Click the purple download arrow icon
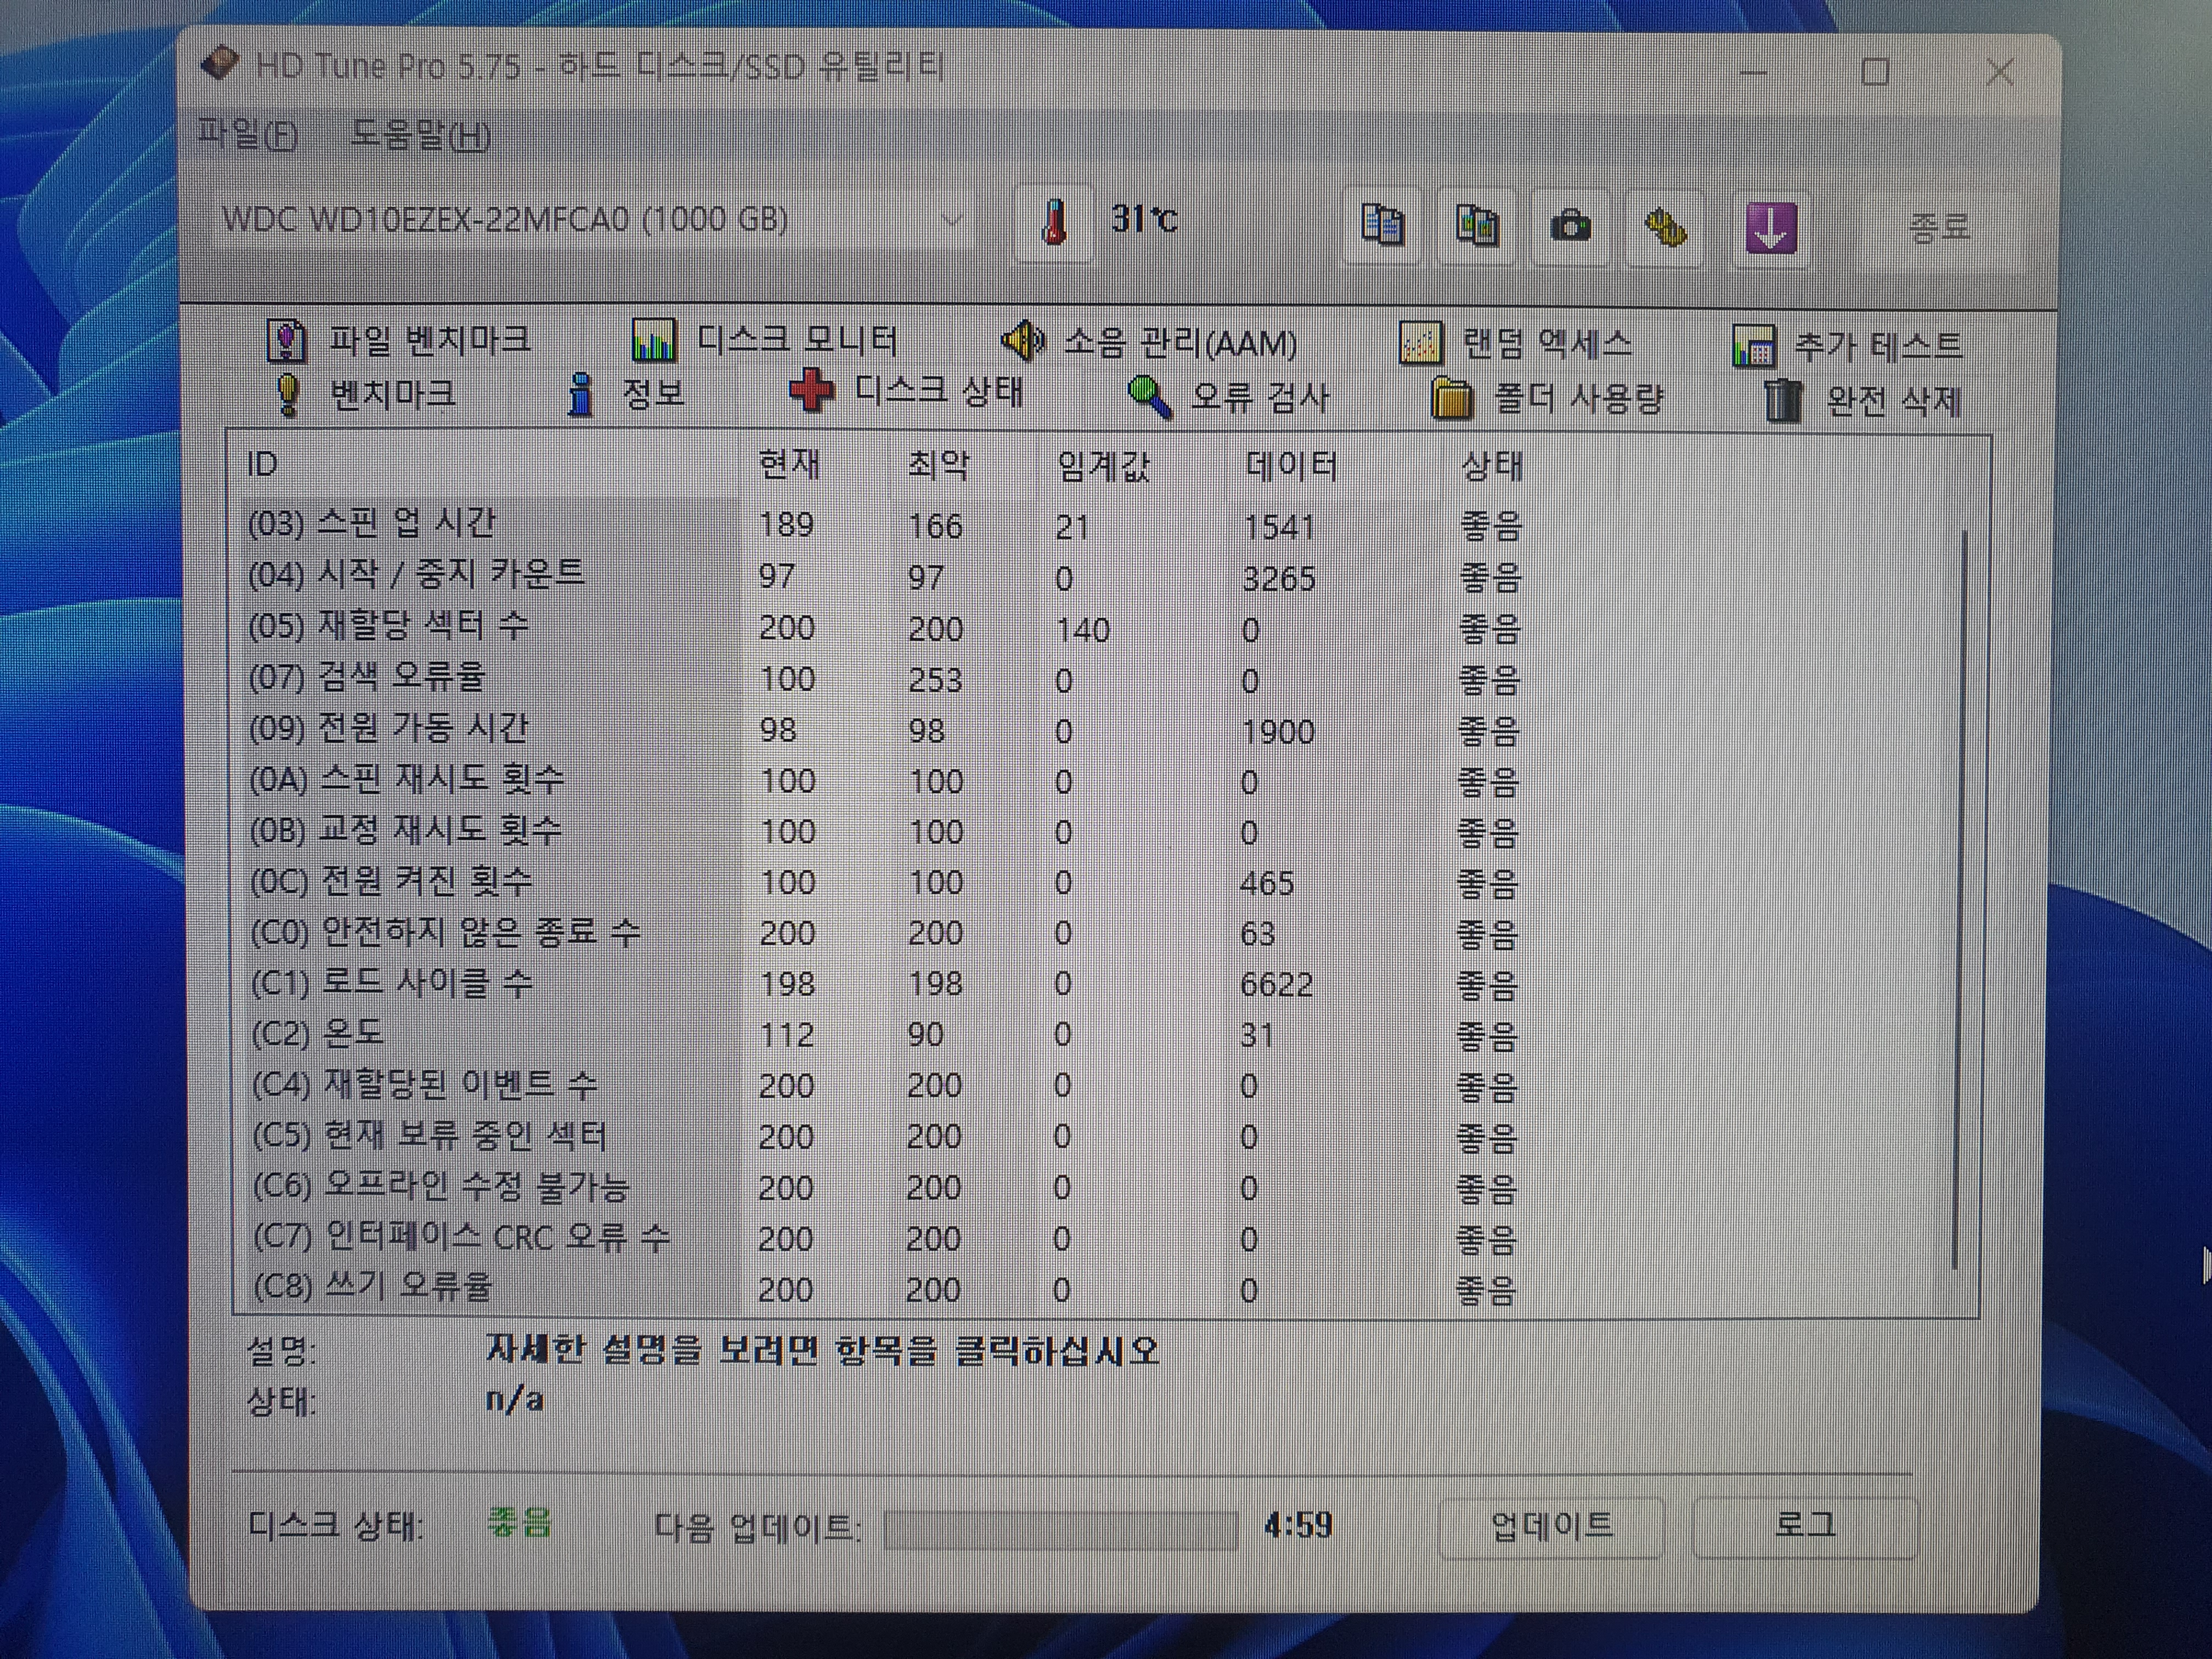 1771,228
